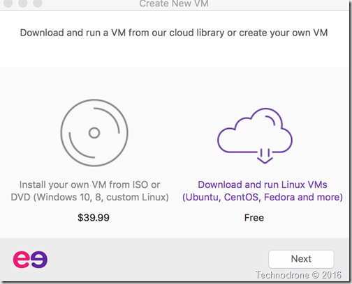Click the pink 'e' of the logo
The image size is (352, 284).
point(22,260)
